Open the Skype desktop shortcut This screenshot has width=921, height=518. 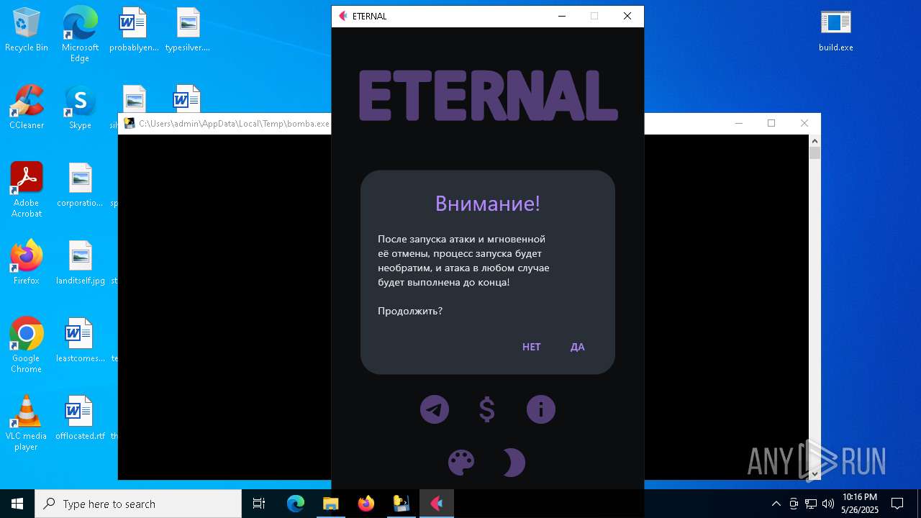(80, 108)
